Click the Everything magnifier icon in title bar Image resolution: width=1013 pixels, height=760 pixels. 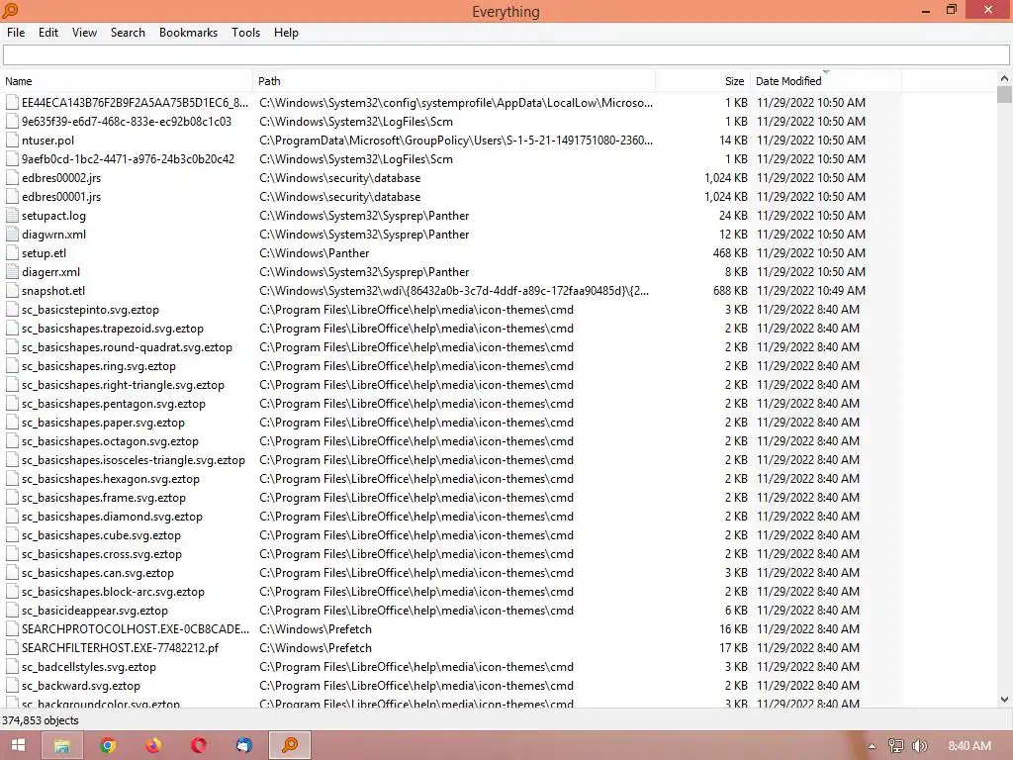(x=11, y=10)
